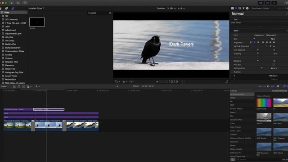Toggle the browser panel layout button

[x=261, y=3]
